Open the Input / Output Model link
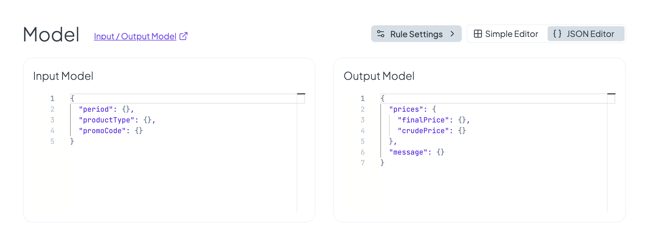This screenshot has width=648, height=244. coord(135,36)
